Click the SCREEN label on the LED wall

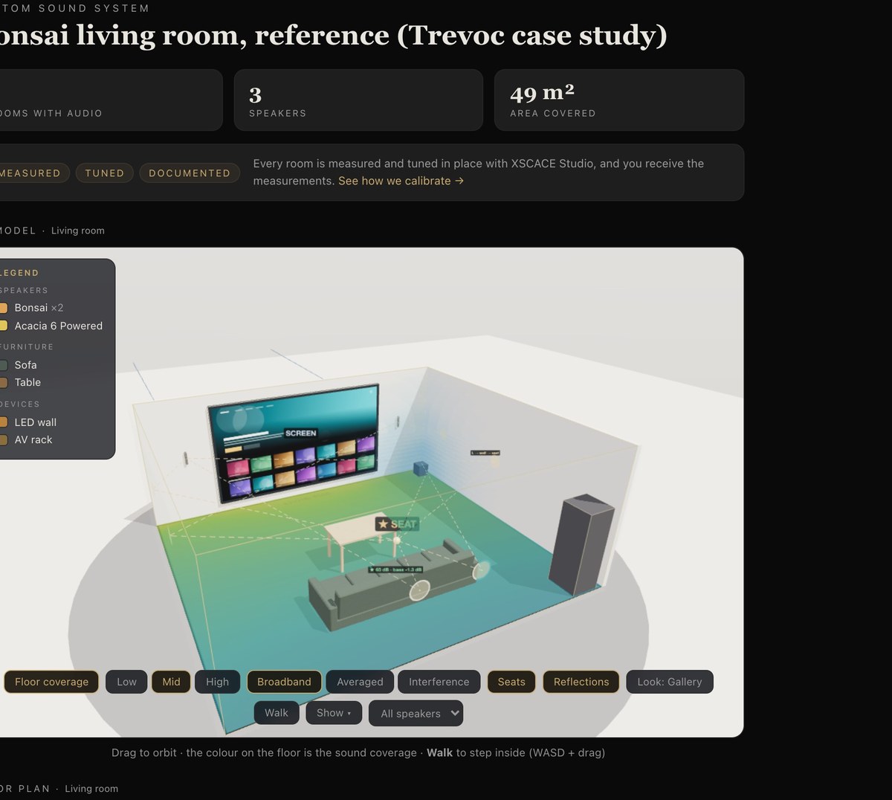pos(300,433)
